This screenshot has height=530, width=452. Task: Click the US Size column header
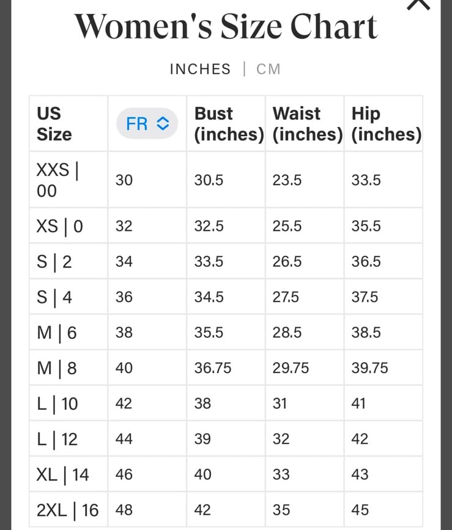point(69,124)
